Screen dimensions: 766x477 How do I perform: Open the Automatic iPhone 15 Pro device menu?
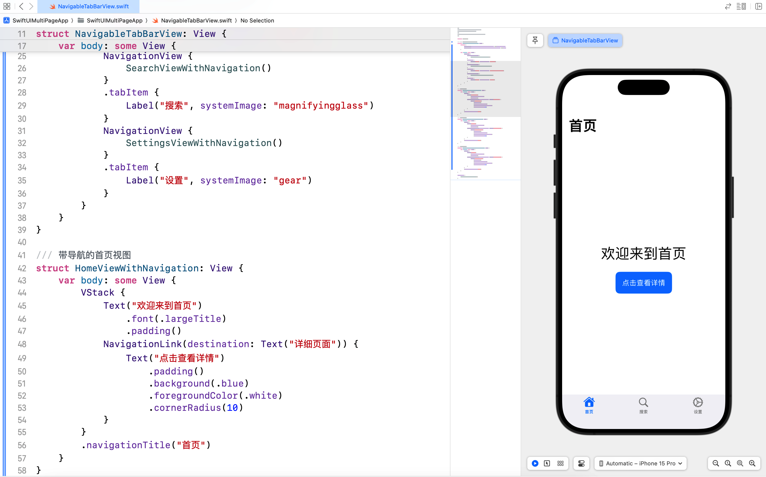640,463
